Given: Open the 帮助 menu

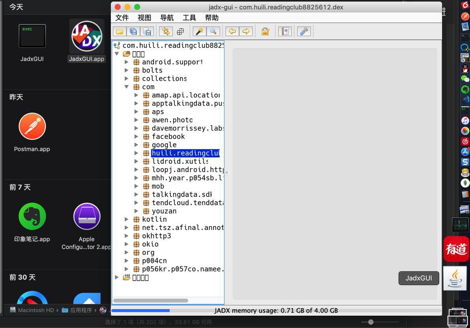Looking at the screenshot, I should (212, 18).
